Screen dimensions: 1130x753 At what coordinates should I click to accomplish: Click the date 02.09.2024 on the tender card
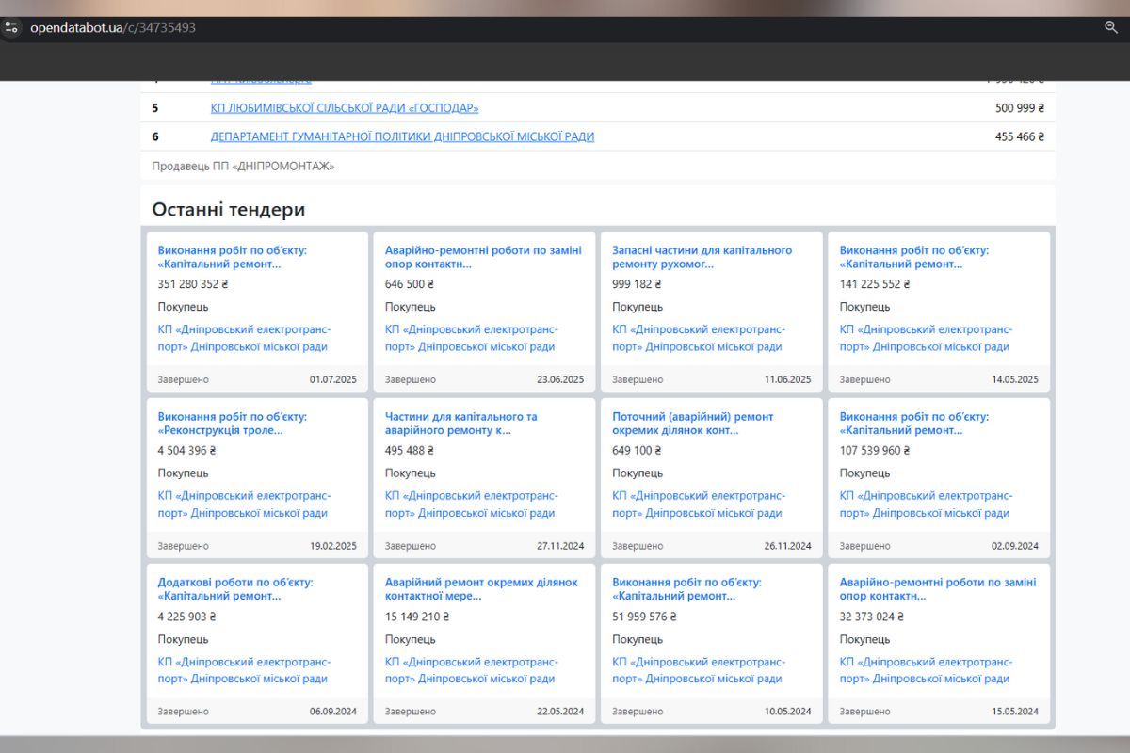[x=1015, y=546]
